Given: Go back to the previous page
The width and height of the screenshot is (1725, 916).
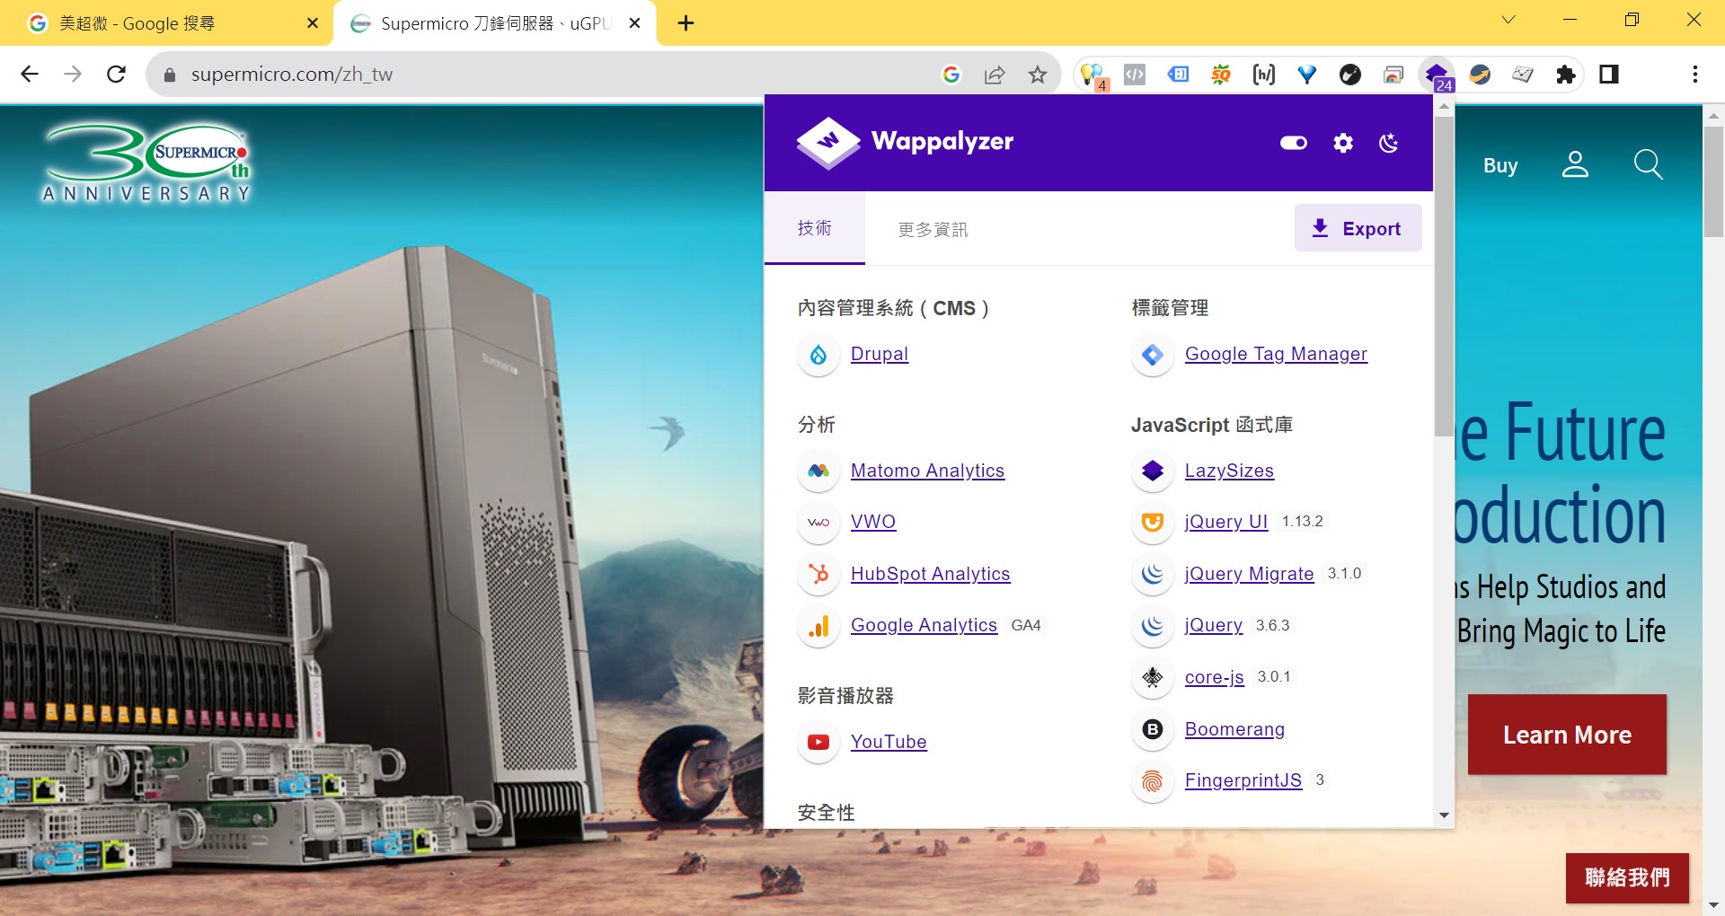Looking at the screenshot, I should coord(30,74).
